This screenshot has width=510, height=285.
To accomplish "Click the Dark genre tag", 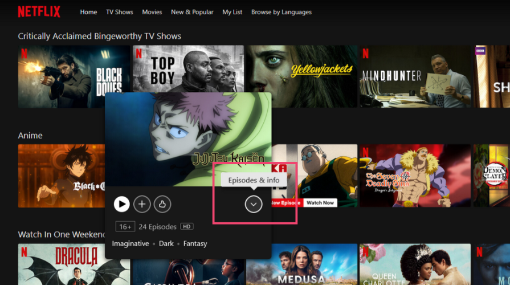I will coord(166,244).
